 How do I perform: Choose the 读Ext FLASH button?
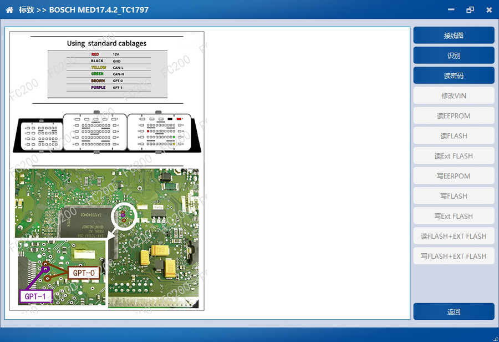[454, 156]
